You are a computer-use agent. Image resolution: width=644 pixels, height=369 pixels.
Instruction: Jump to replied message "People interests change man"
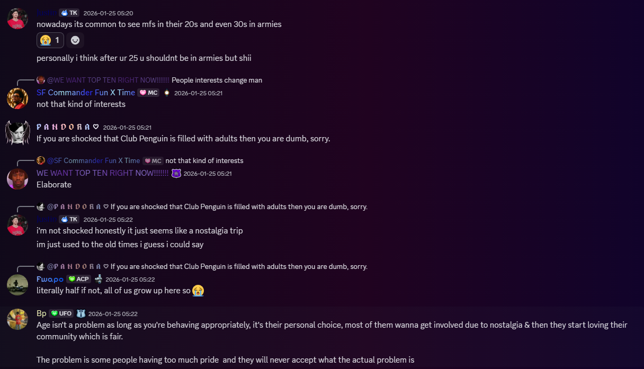(217, 80)
